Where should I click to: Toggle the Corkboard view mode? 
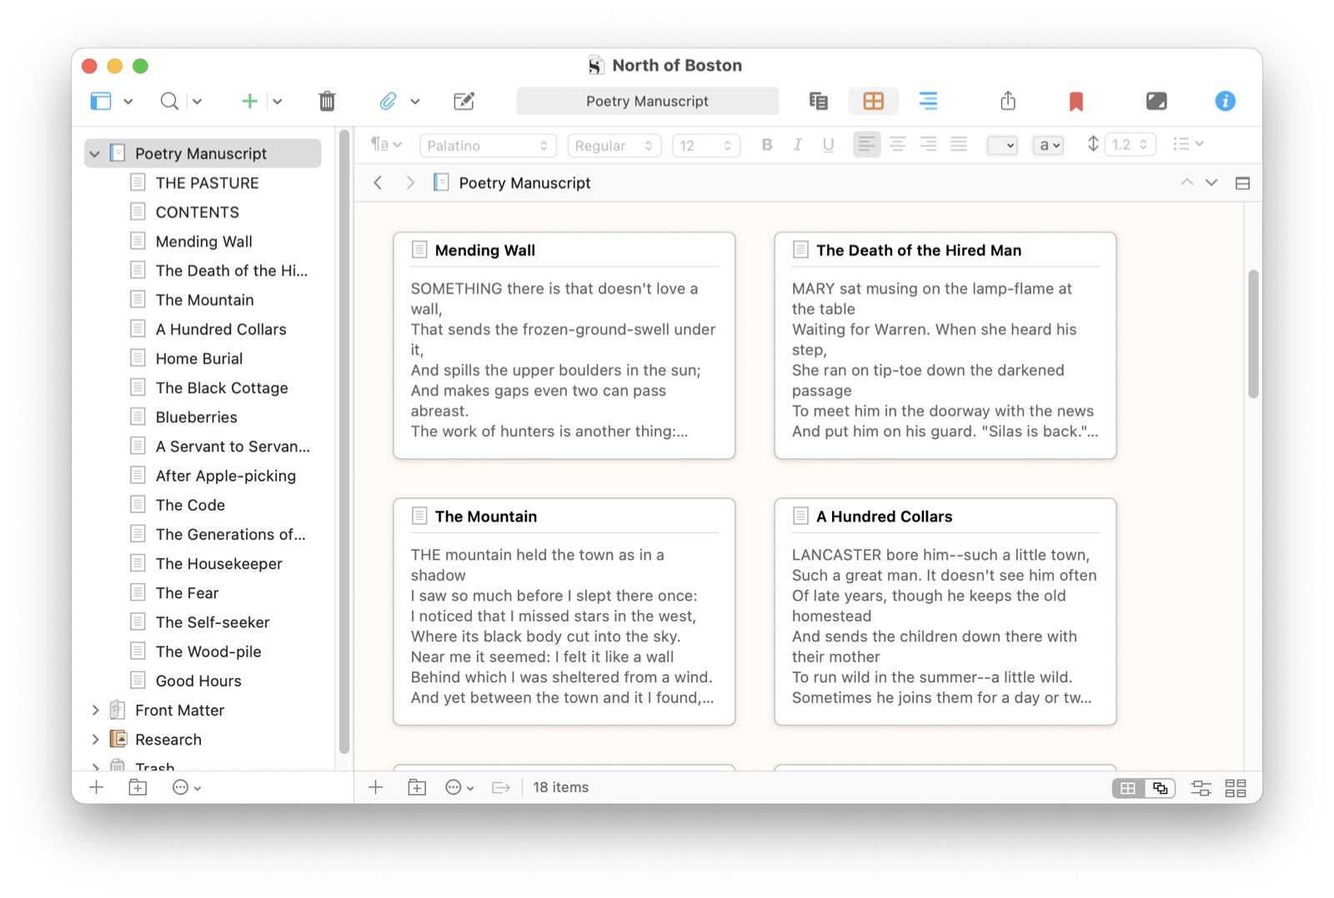[x=873, y=102]
